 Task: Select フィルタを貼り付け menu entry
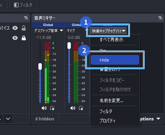(x=115, y=89)
